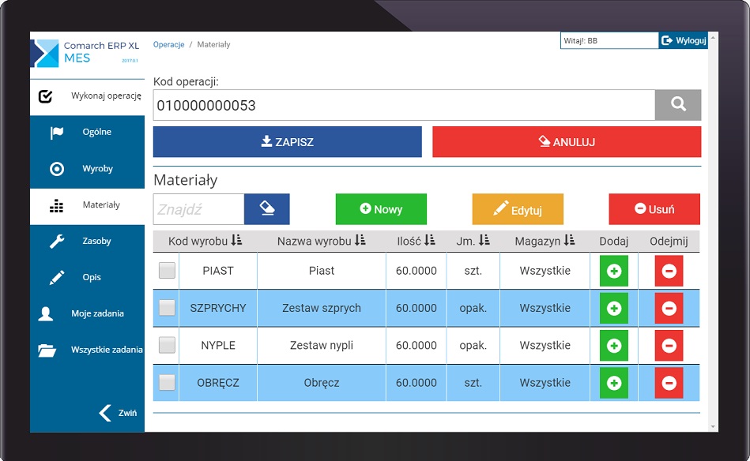Tick the checkbox for the SZPRYCHY row
Viewport: 750px width, 461px height.
(167, 308)
